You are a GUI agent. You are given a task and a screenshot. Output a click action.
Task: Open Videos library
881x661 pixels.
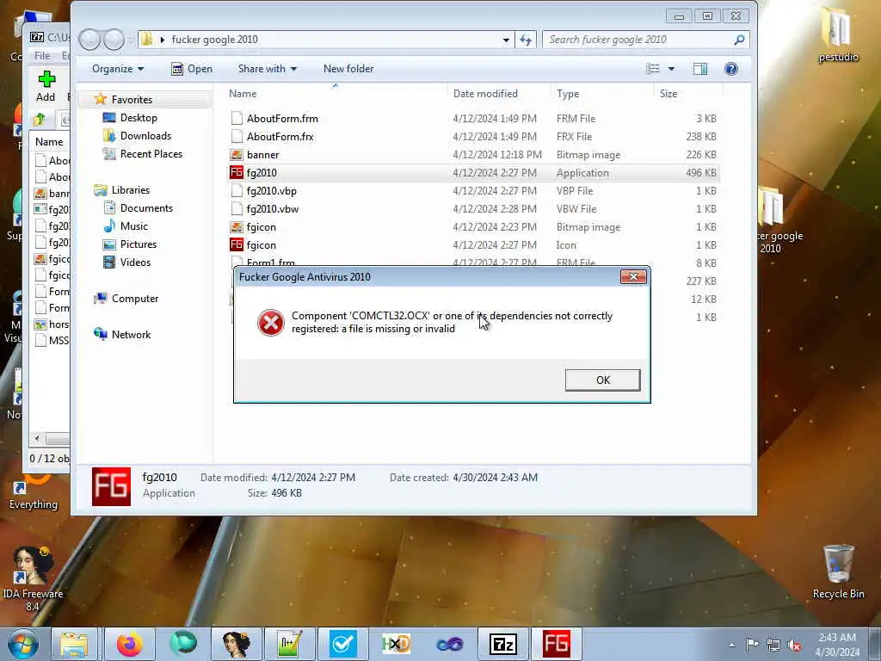tap(135, 262)
